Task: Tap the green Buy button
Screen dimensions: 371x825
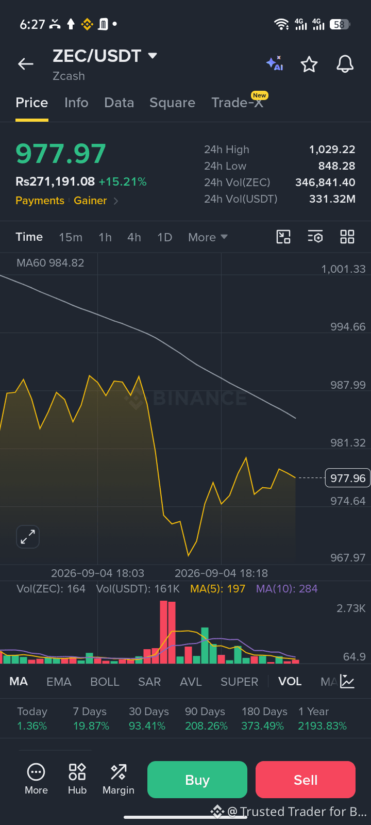Action: click(x=197, y=780)
